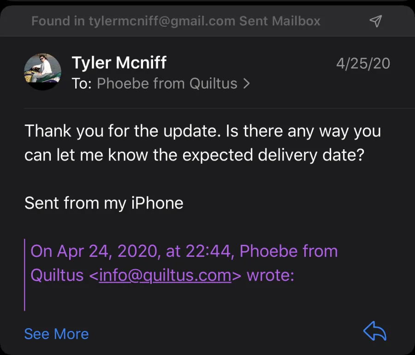Select recipient Phoebe from Quiltus
Image resolution: width=415 pixels, height=355 pixels.
tap(167, 83)
